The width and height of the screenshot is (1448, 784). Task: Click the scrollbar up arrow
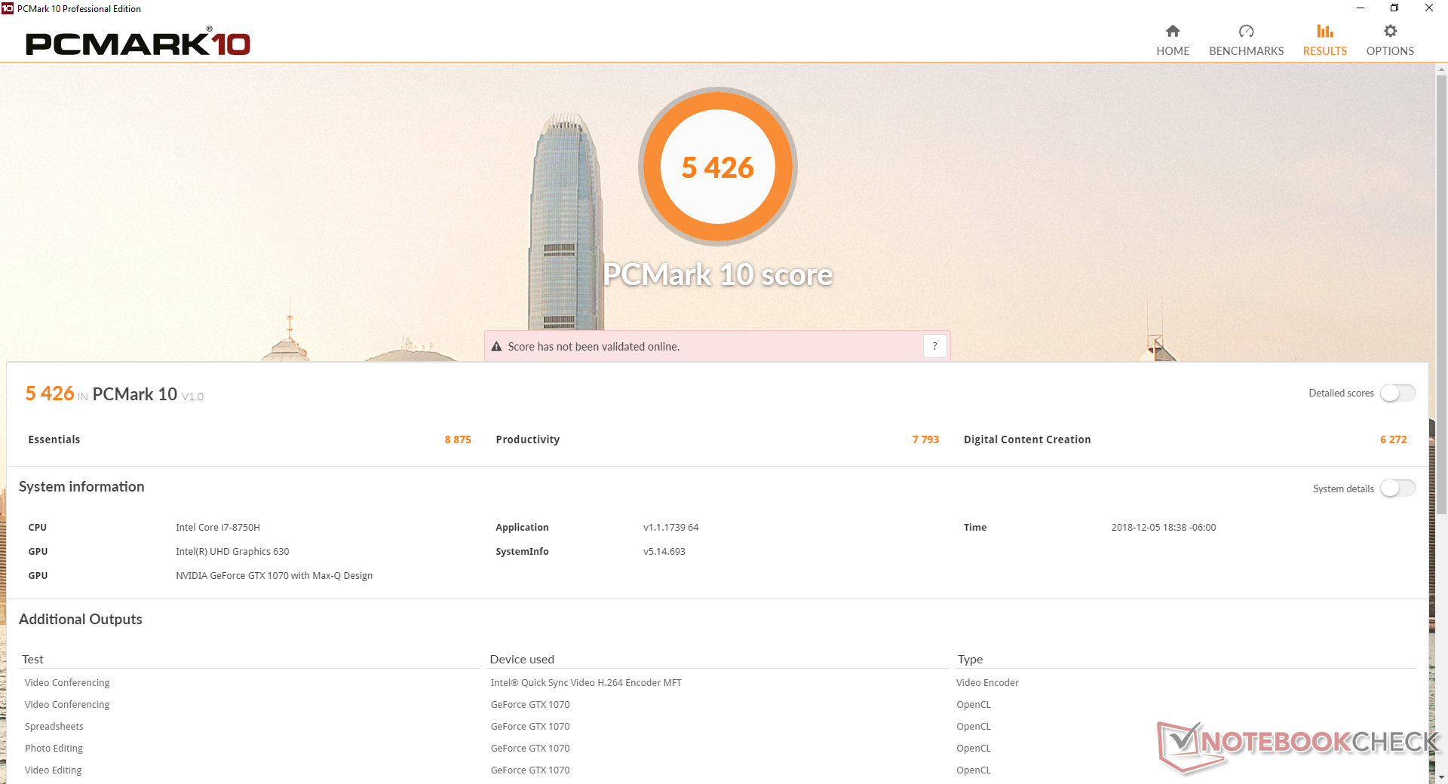tap(1441, 69)
